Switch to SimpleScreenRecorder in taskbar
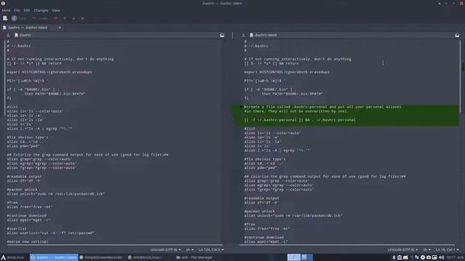The height and width of the screenshot is (261, 465). (x=101, y=257)
